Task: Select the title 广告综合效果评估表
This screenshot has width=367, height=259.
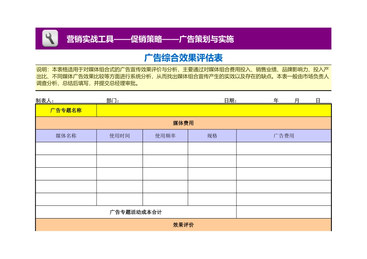Action: [x=184, y=57]
